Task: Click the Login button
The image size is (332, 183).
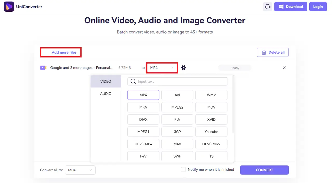Action: pos(318,7)
